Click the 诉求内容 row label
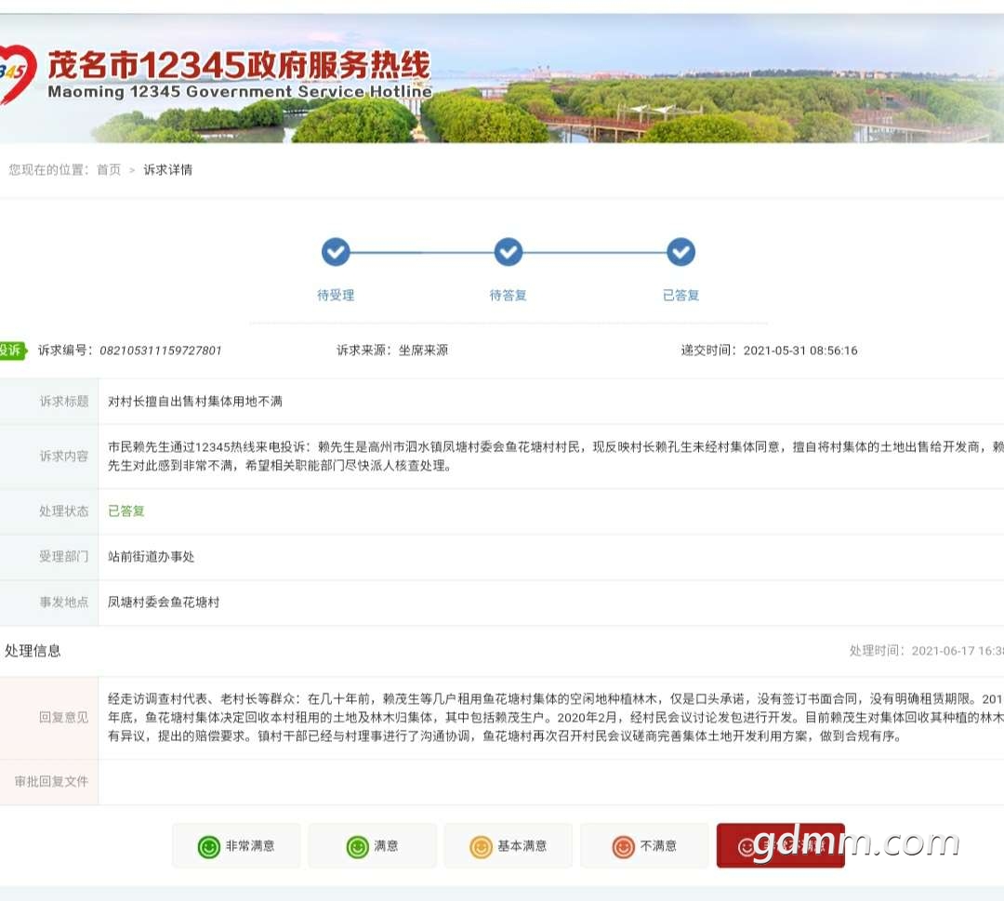Viewport: 1004px width, 901px height. click(x=64, y=456)
